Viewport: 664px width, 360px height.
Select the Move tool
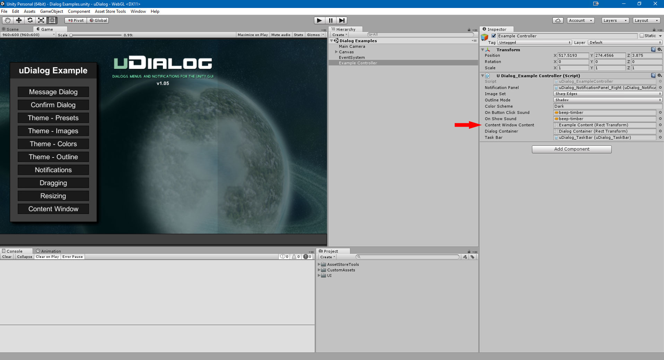19,20
